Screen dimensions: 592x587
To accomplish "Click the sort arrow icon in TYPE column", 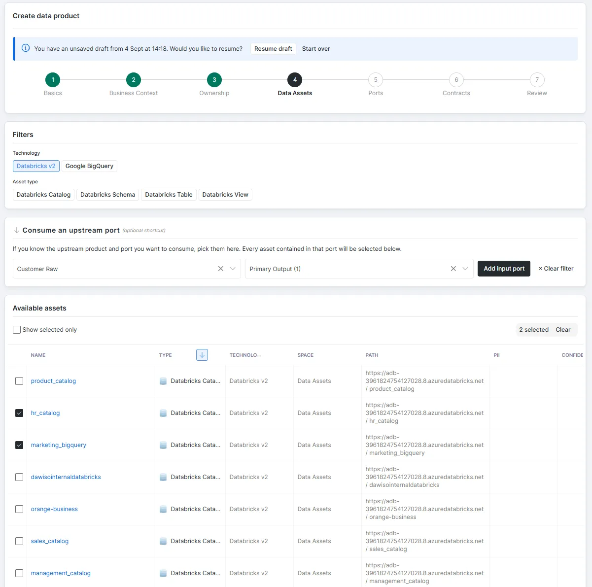I will (x=202, y=355).
